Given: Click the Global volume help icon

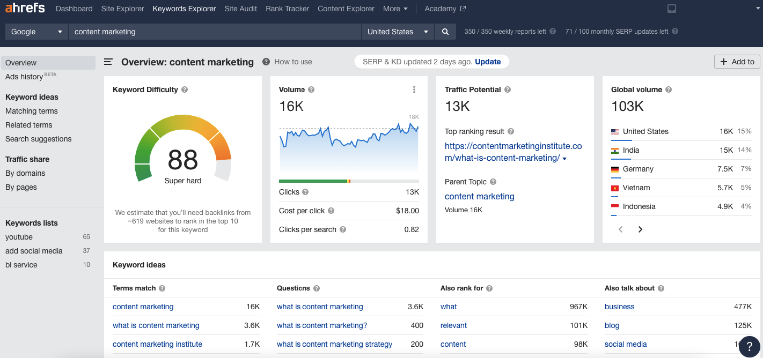Looking at the screenshot, I should point(669,89).
